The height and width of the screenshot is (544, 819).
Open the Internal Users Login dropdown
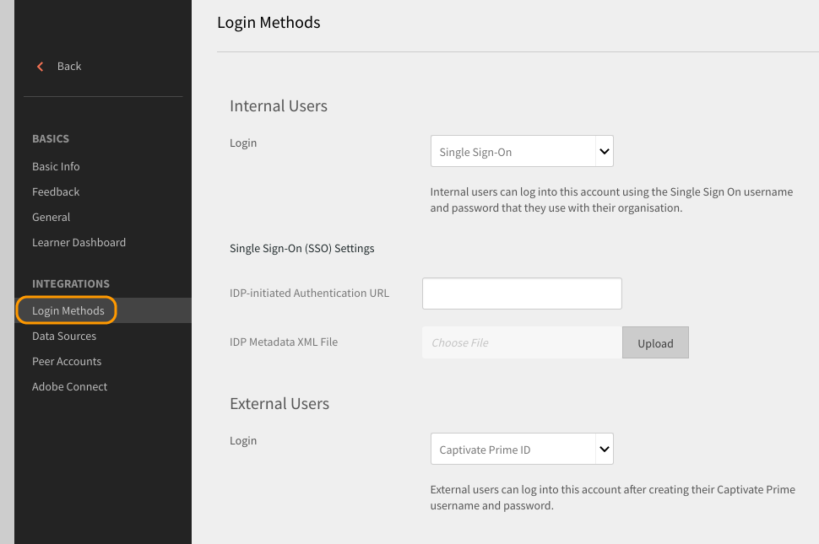[522, 151]
